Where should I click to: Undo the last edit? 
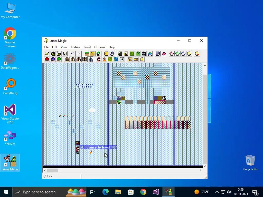click(73, 54)
